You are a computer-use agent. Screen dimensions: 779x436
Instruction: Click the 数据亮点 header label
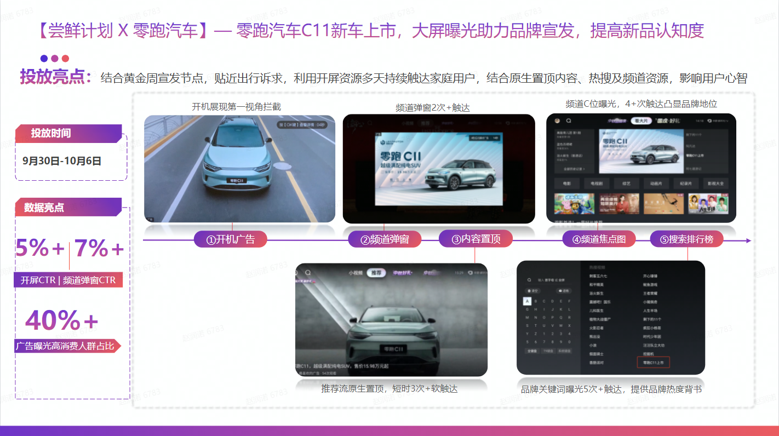click(44, 207)
